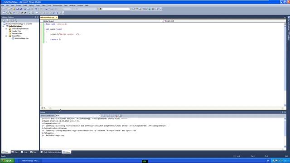The width and height of the screenshot is (290, 163).
Task: Switch to the Property Manager bottom tab
Action: coord(24,152)
